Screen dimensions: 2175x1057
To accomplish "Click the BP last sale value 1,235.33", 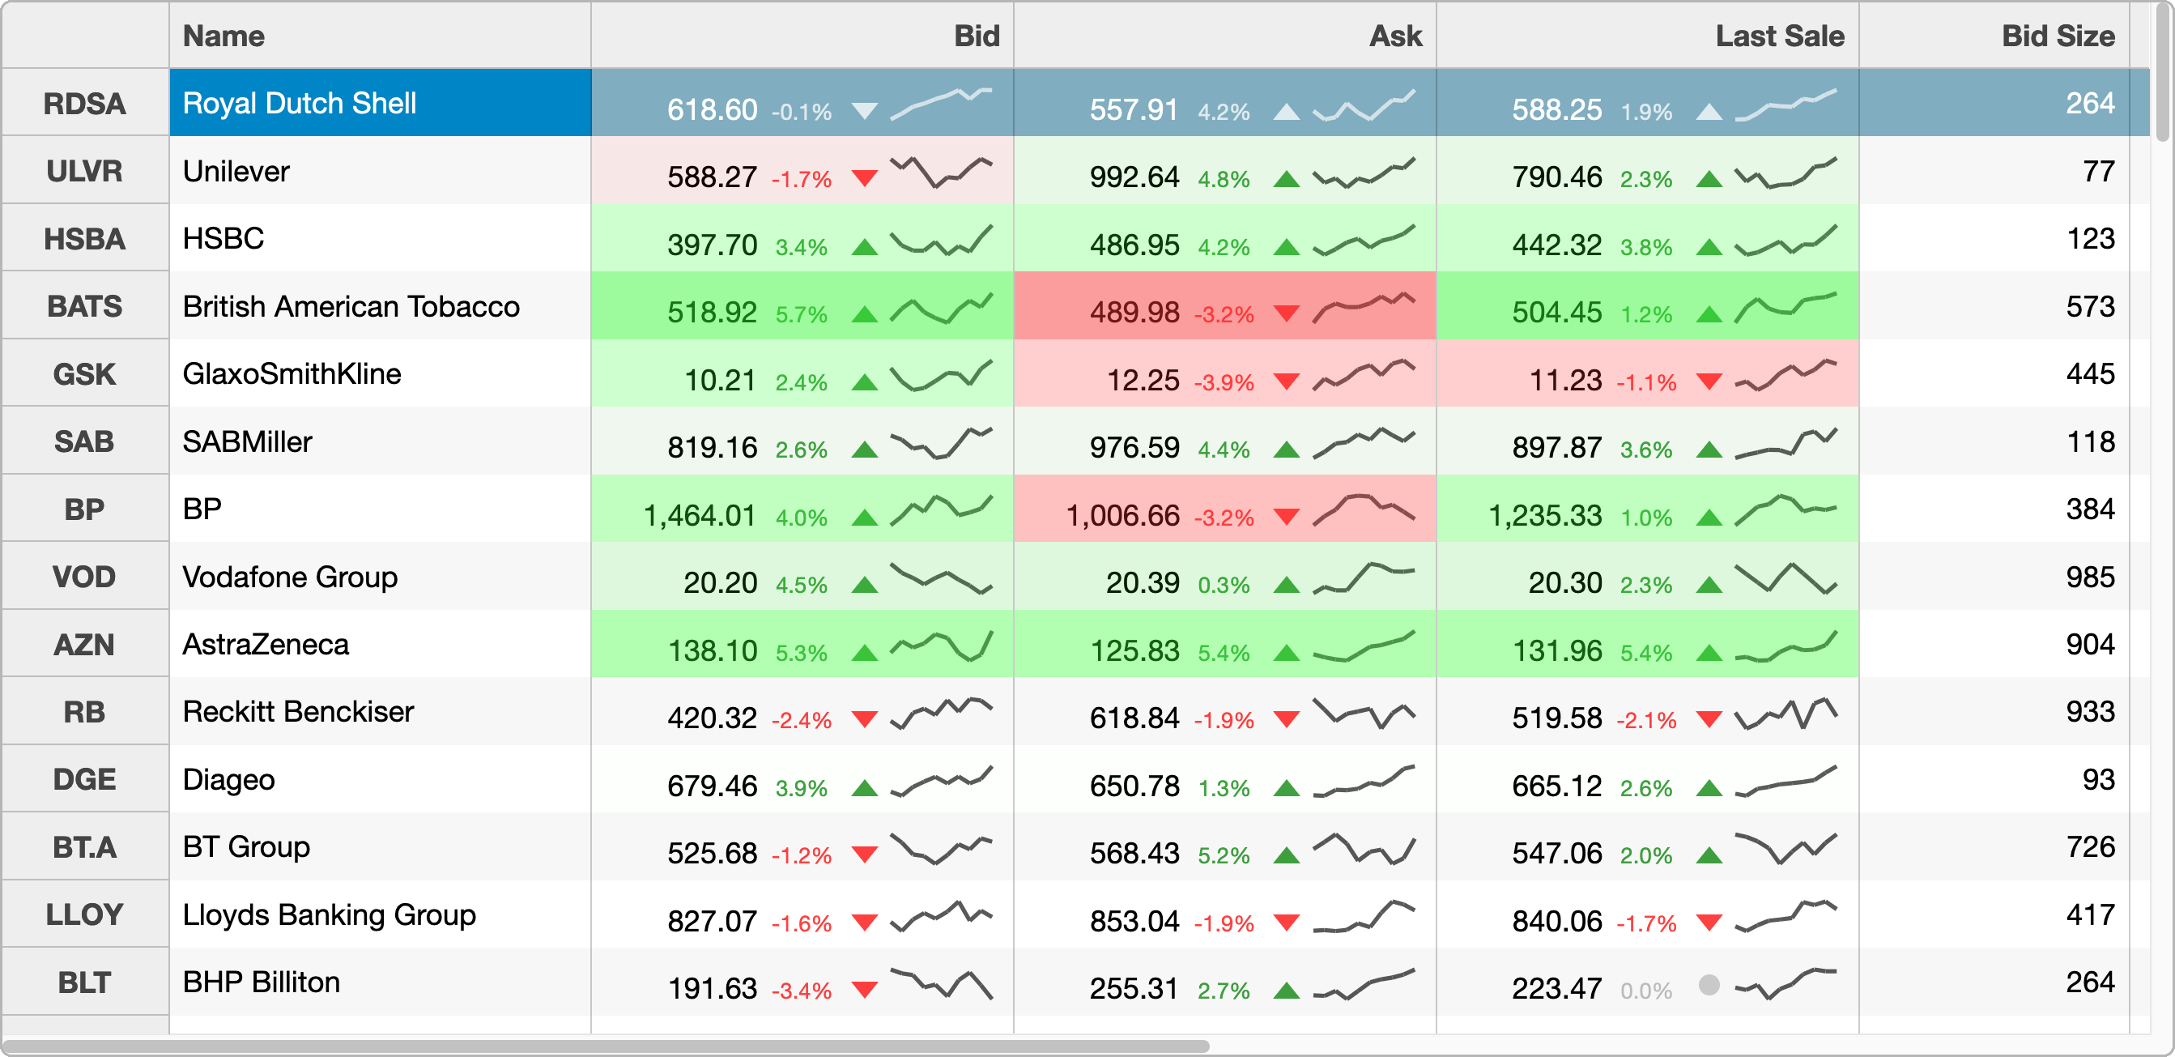I will (x=1544, y=515).
